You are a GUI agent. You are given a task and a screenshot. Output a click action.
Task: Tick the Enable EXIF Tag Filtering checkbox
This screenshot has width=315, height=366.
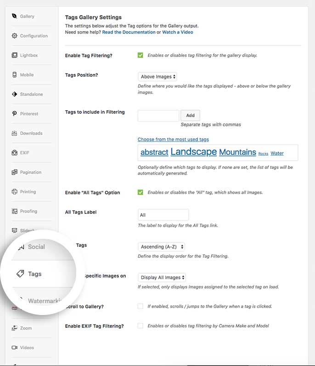pos(141,326)
